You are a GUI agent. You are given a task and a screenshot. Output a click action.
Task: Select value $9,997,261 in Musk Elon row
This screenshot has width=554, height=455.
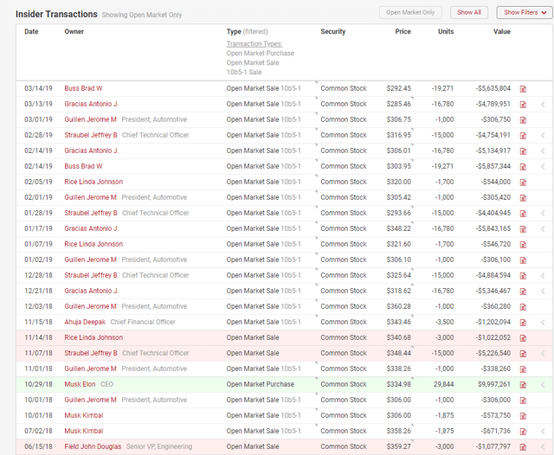(x=494, y=384)
